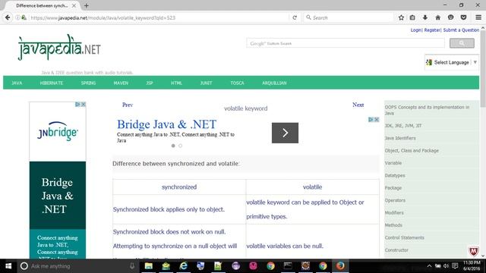This screenshot has width=486, height=273.
Task: Open the JSP menu item
Action: pyautogui.click(x=150, y=83)
